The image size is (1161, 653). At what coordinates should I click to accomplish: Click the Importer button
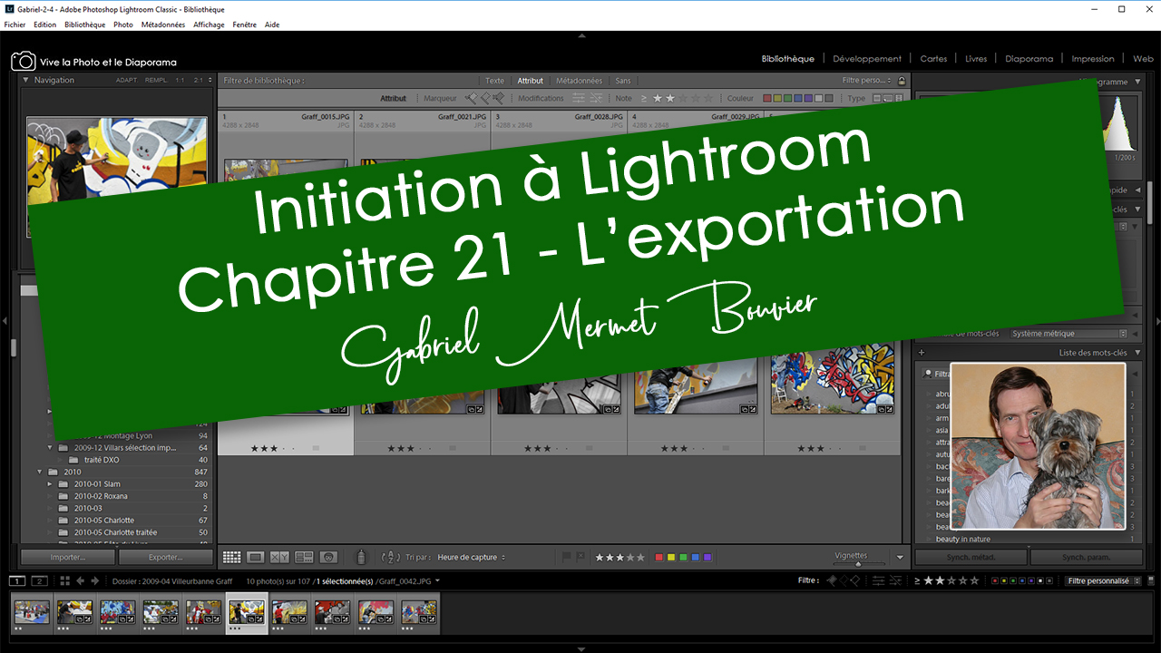[x=67, y=557]
